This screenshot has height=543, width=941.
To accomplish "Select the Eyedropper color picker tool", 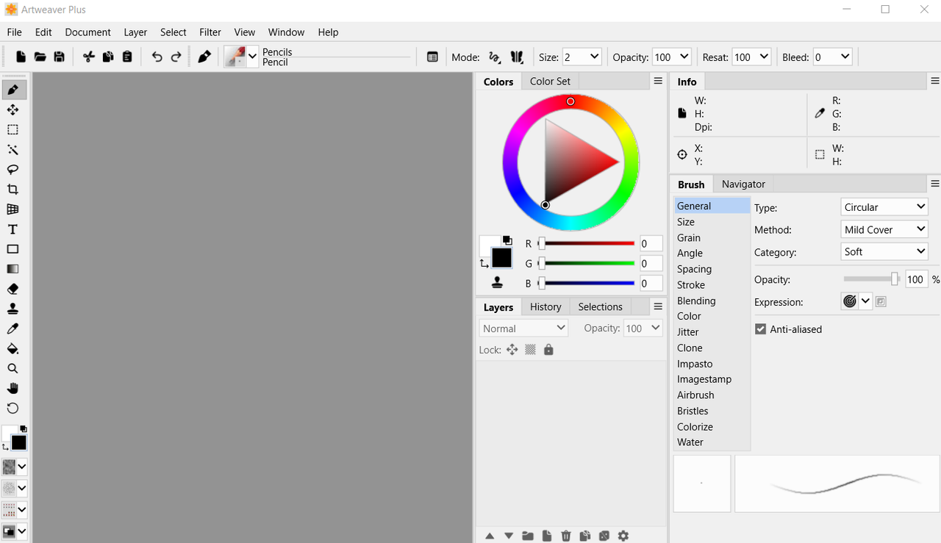I will (x=13, y=328).
